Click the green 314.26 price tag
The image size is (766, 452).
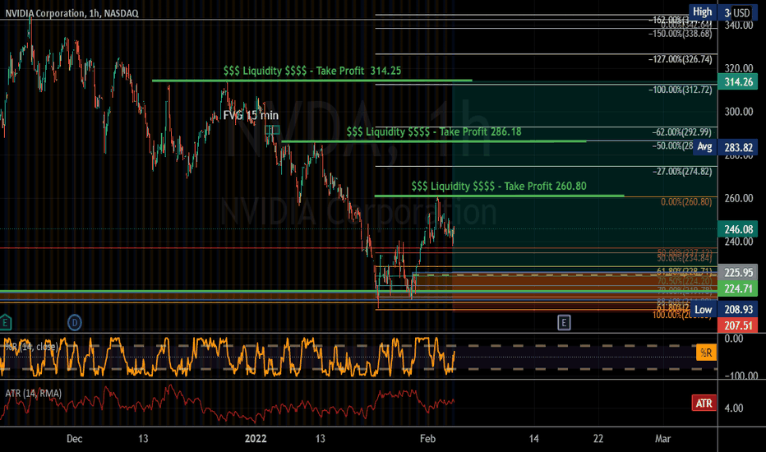(x=738, y=81)
